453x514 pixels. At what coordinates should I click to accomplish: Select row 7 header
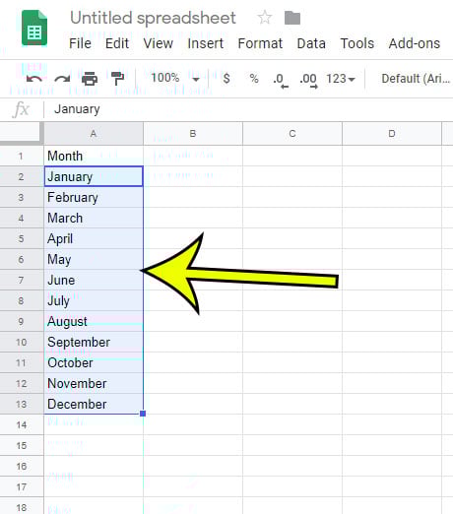click(22, 280)
